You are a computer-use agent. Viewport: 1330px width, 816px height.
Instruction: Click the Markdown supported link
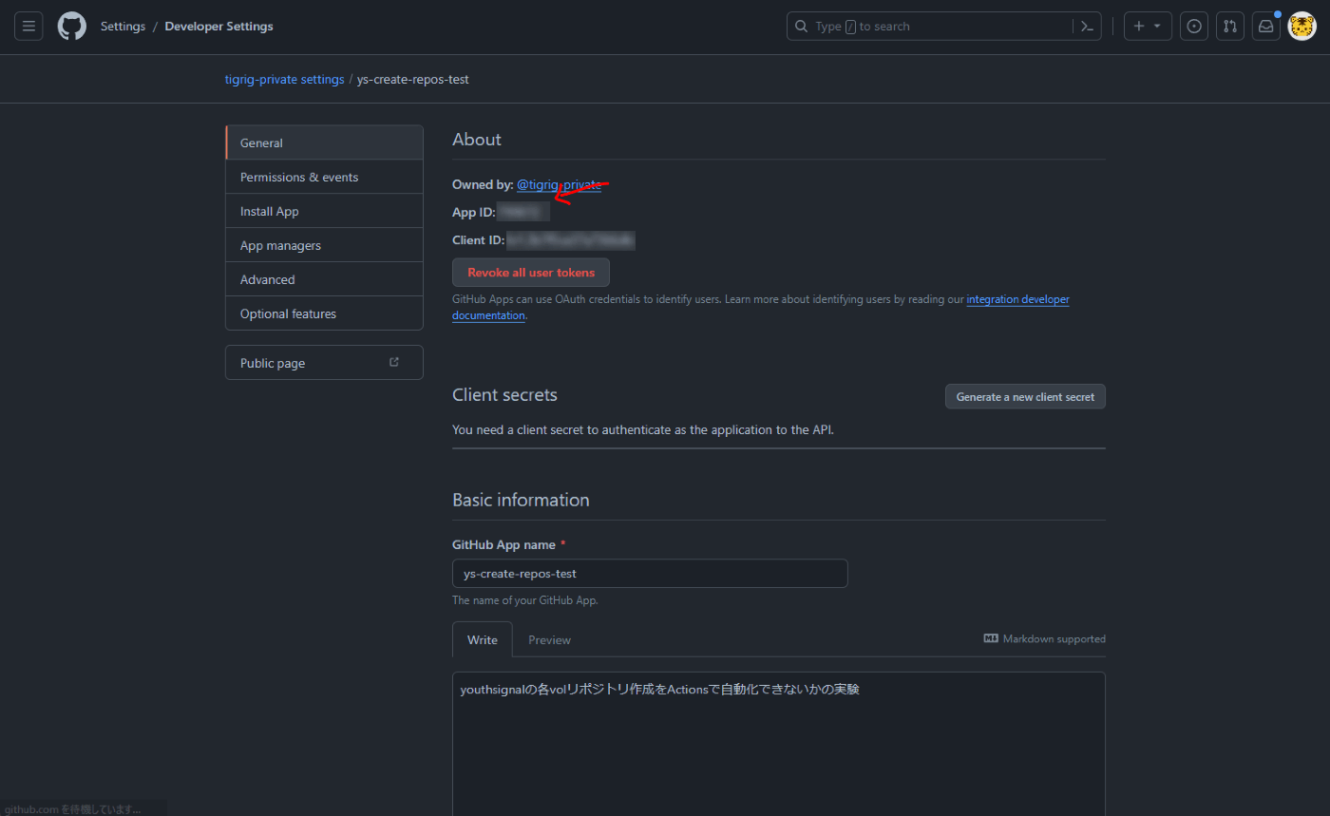pyautogui.click(x=1044, y=639)
